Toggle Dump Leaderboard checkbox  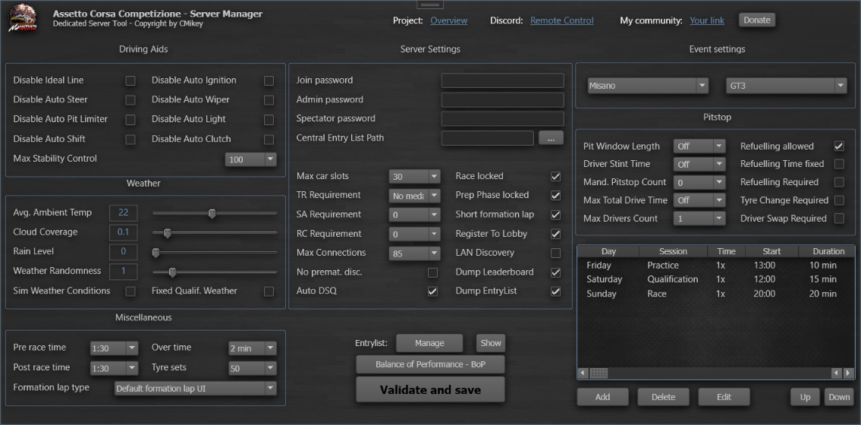pyautogui.click(x=556, y=272)
